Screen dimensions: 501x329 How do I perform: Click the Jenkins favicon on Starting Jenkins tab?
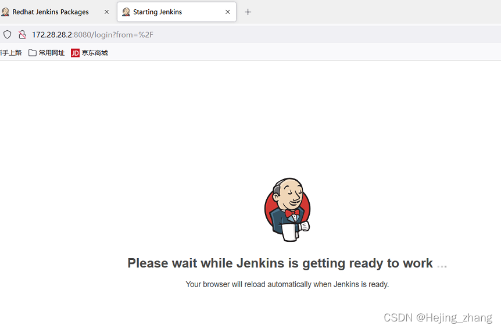click(126, 12)
